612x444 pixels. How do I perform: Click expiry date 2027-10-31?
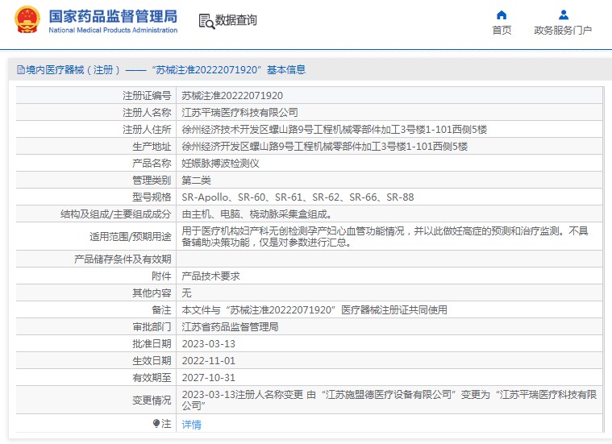[208, 378]
